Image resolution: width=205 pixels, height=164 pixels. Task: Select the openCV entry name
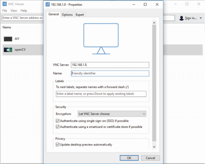tap(20, 50)
